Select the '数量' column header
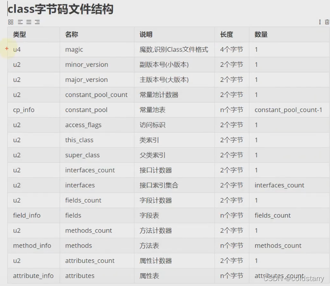The width and height of the screenshot is (330, 286). tap(261, 34)
